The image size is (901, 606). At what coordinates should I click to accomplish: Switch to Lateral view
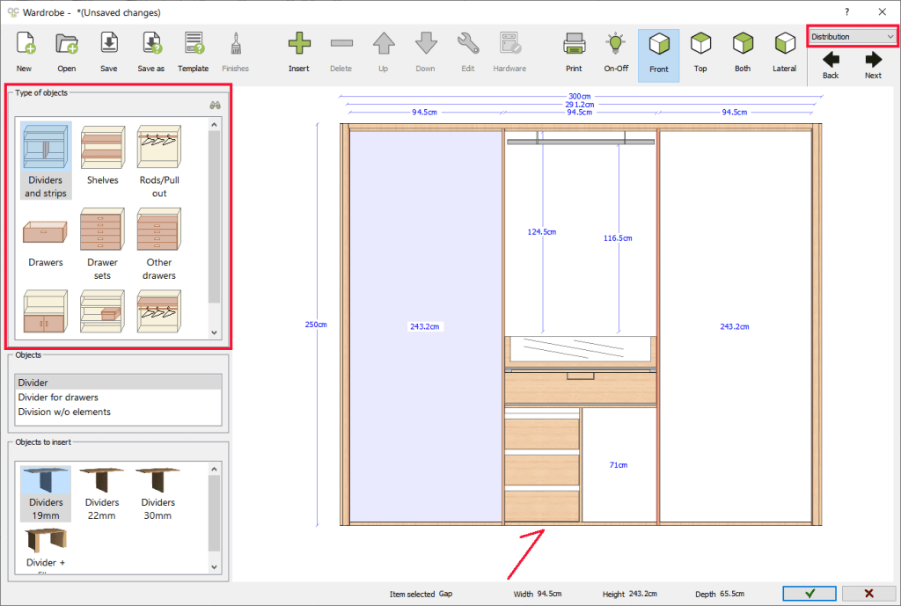784,52
